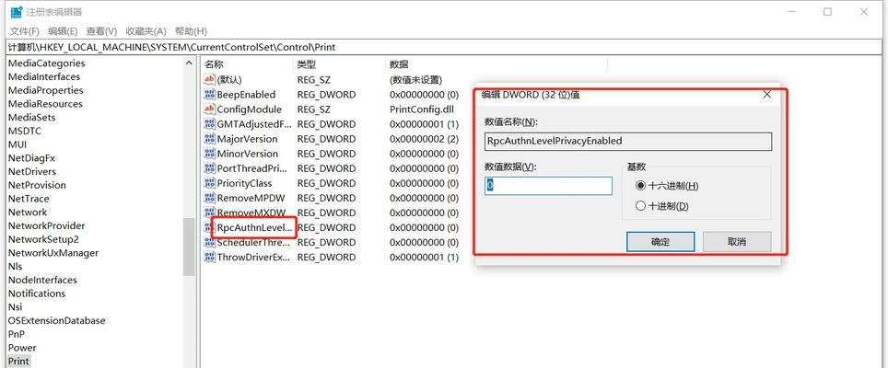Select the NetProvision key in tree
Image resolution: width=888 pixels, height=368 pixels.
37,186
